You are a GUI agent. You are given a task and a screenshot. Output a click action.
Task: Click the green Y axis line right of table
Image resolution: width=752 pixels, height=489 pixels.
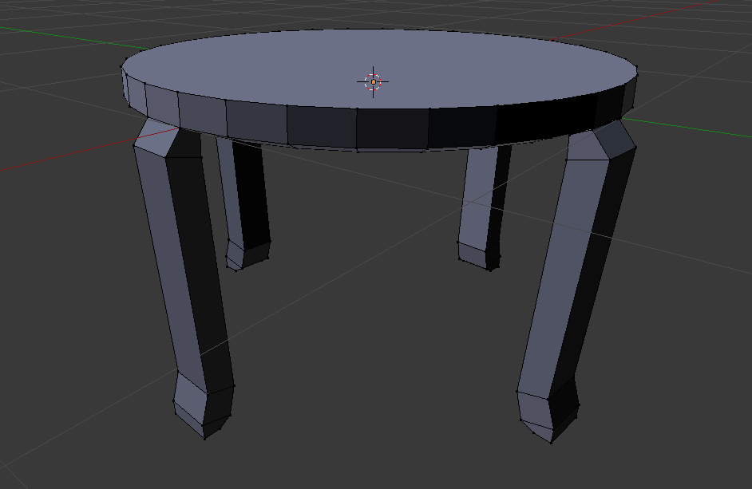tap(687, 122)
